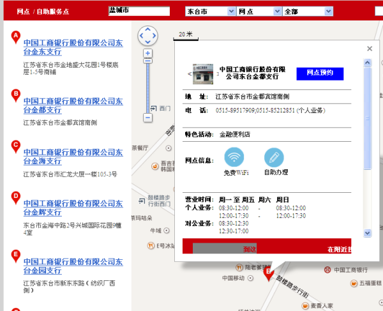
Task: Click the 盐城市 city input field
Action: pos(139,11)
